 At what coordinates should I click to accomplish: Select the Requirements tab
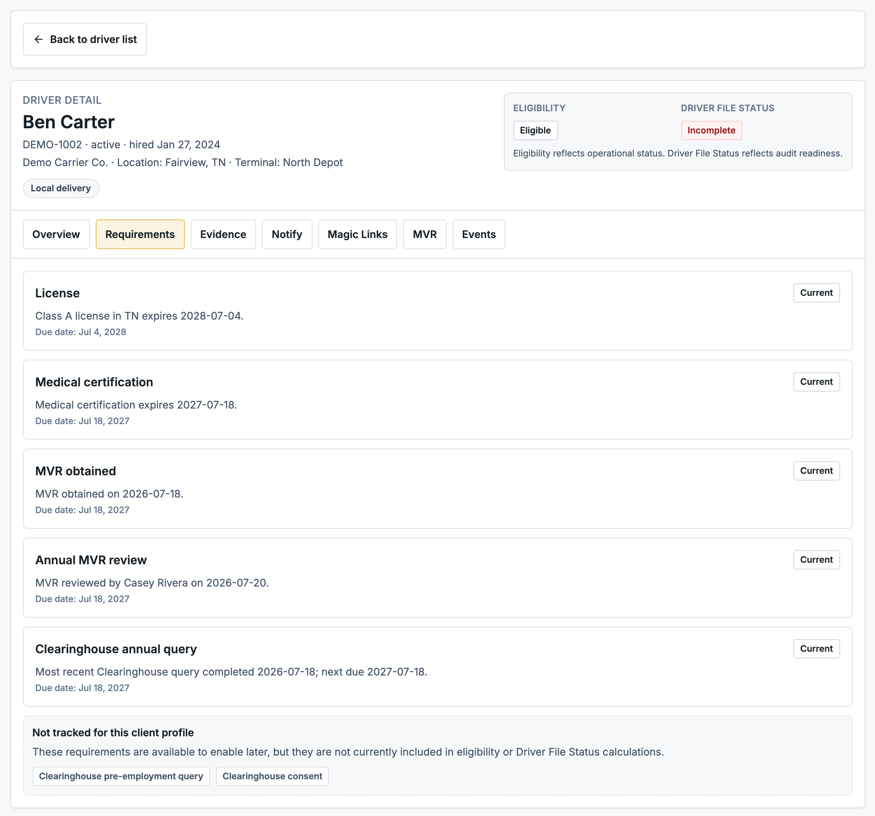140,234
